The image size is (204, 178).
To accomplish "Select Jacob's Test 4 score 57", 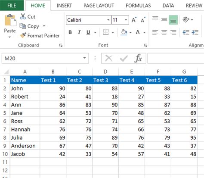I will pyautogui.click(x=132, y=154).
